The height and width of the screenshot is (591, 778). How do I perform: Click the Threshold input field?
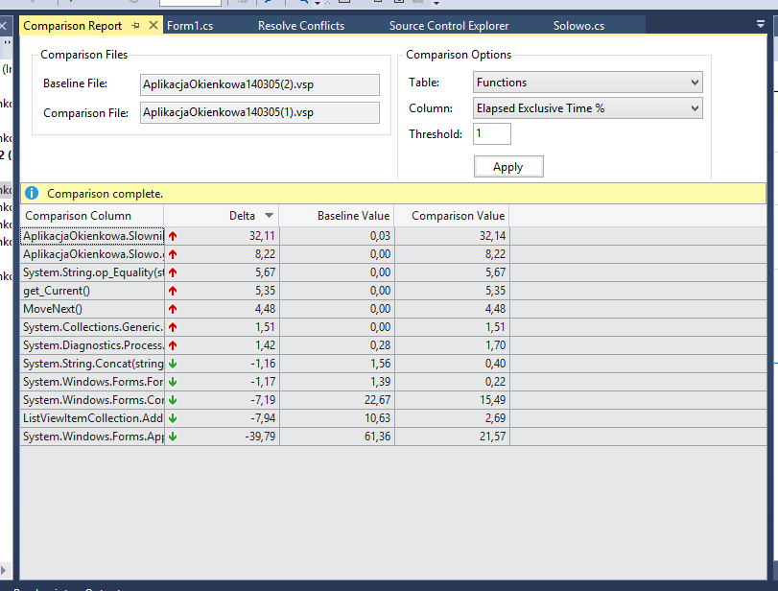pyautogui.click(x=491, y=134)
